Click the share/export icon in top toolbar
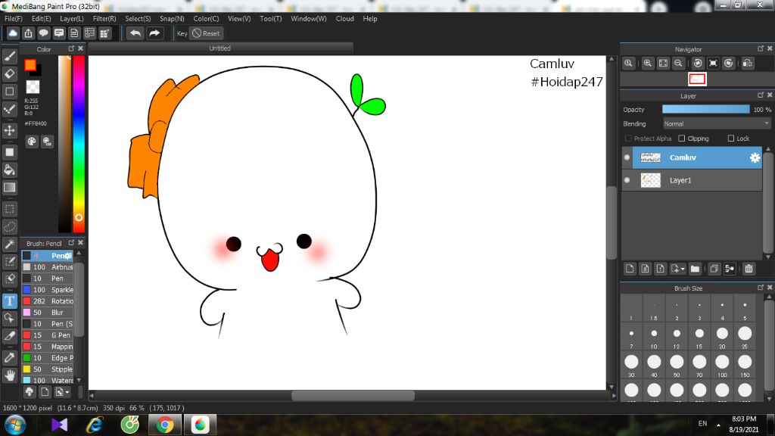Viewport: 775px width, 436px height. coord(28,33)
